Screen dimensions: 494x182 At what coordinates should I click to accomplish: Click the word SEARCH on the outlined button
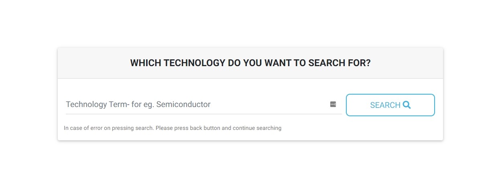coord(385,105)
